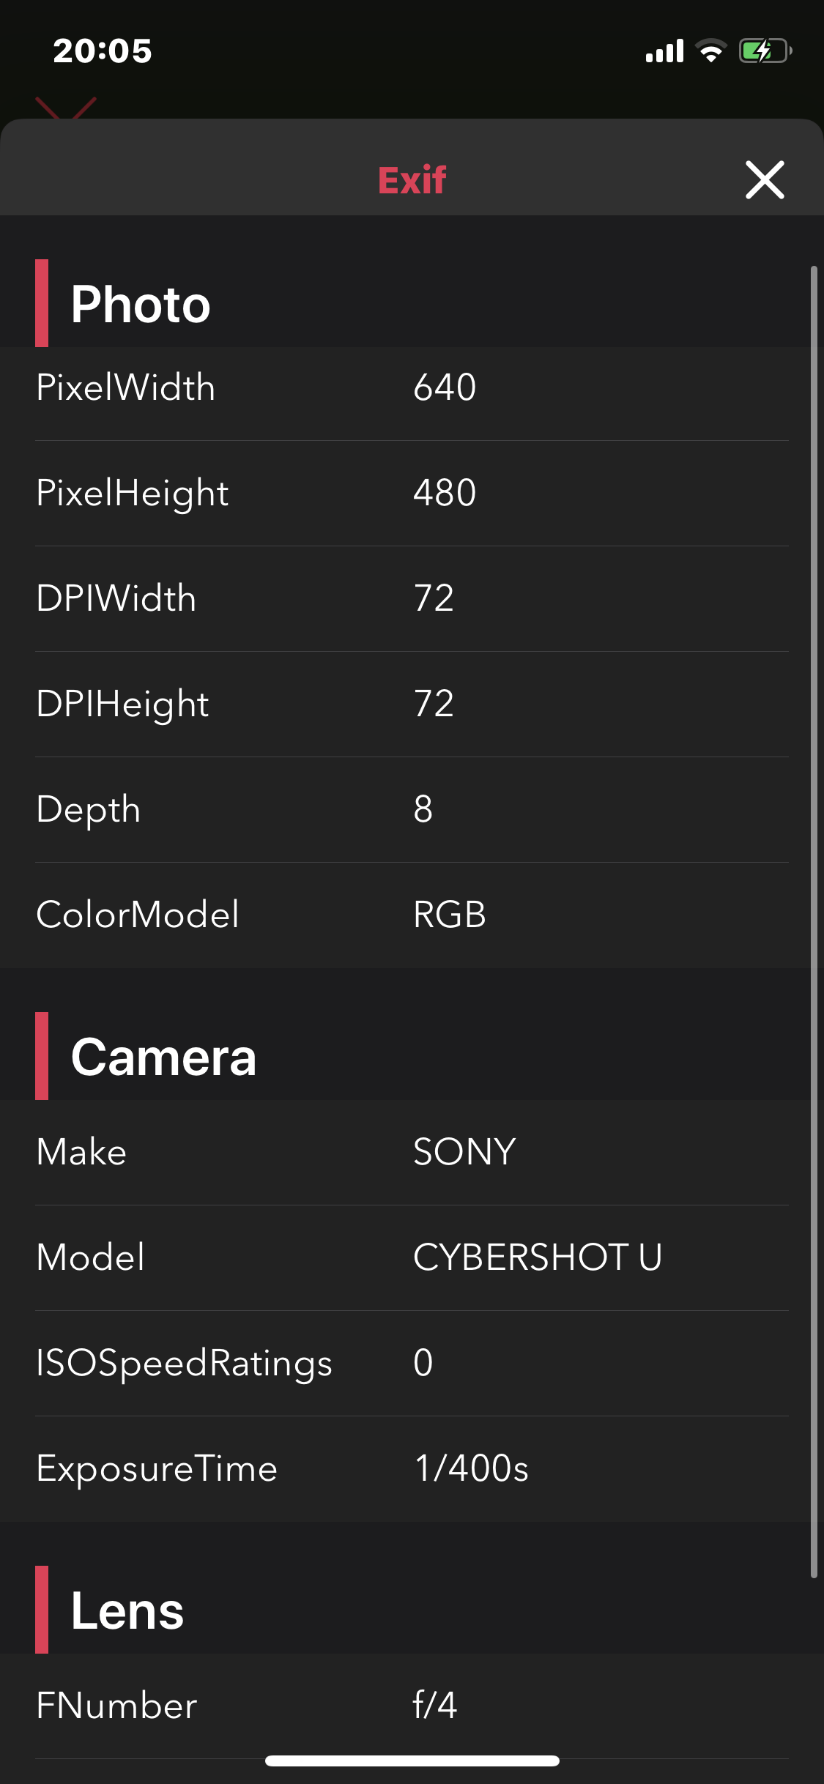Select the PixelHeight 480 row
Screen dimensions: 824x1784
[x=412, y=493]
